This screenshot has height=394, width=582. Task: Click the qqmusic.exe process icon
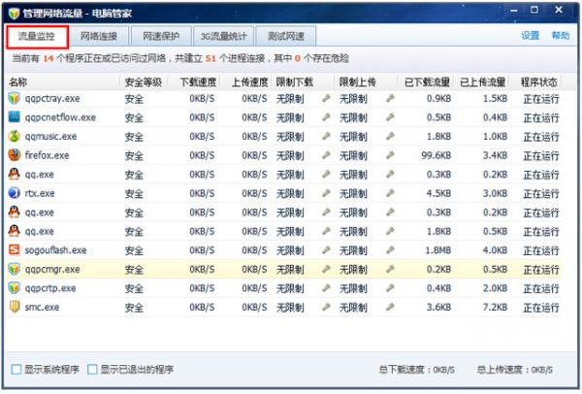click(x=14, y=136)
